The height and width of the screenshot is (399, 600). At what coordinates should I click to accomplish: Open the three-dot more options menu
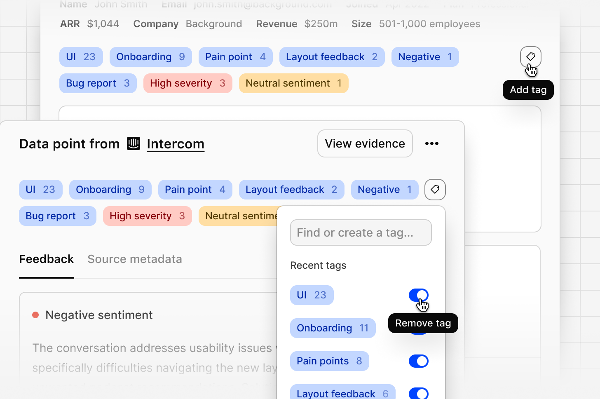431,143
